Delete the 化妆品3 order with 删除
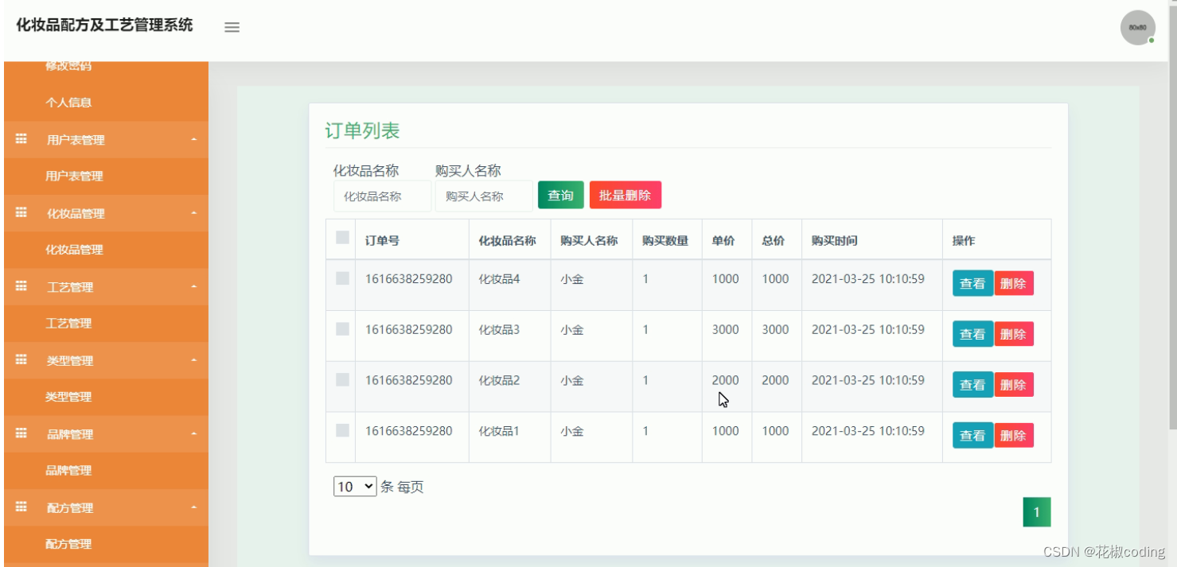This screenshot has width=1177, height=567. click(x=1014, y=334)
